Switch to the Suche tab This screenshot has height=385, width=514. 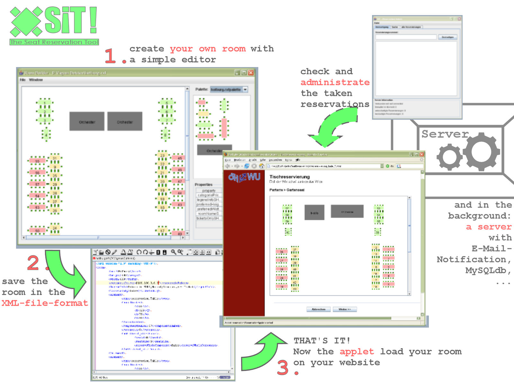(395, 27)
